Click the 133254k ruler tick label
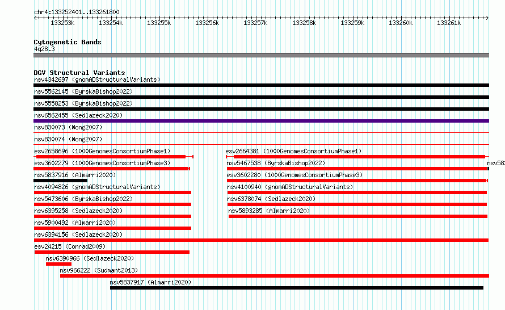 point(111,23)
